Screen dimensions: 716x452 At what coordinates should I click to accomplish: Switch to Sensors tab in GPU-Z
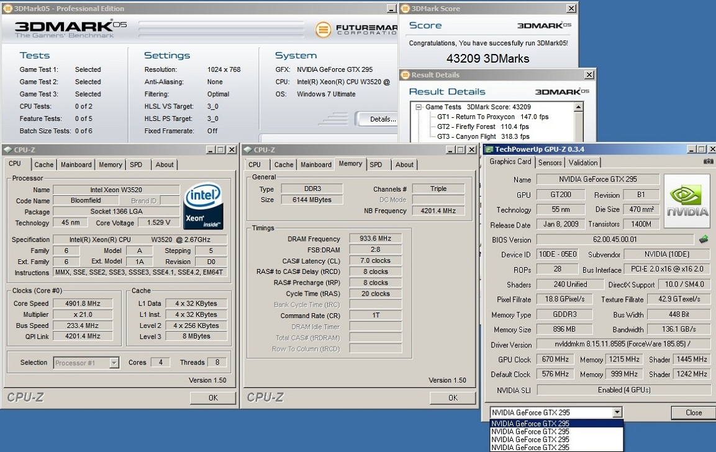coord(550,162)
